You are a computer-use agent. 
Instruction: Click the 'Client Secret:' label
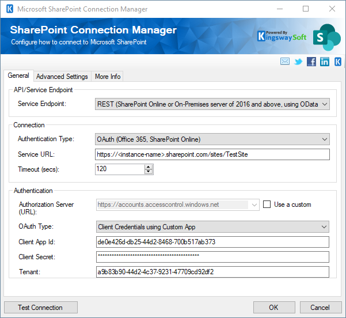tap(37, 257)
